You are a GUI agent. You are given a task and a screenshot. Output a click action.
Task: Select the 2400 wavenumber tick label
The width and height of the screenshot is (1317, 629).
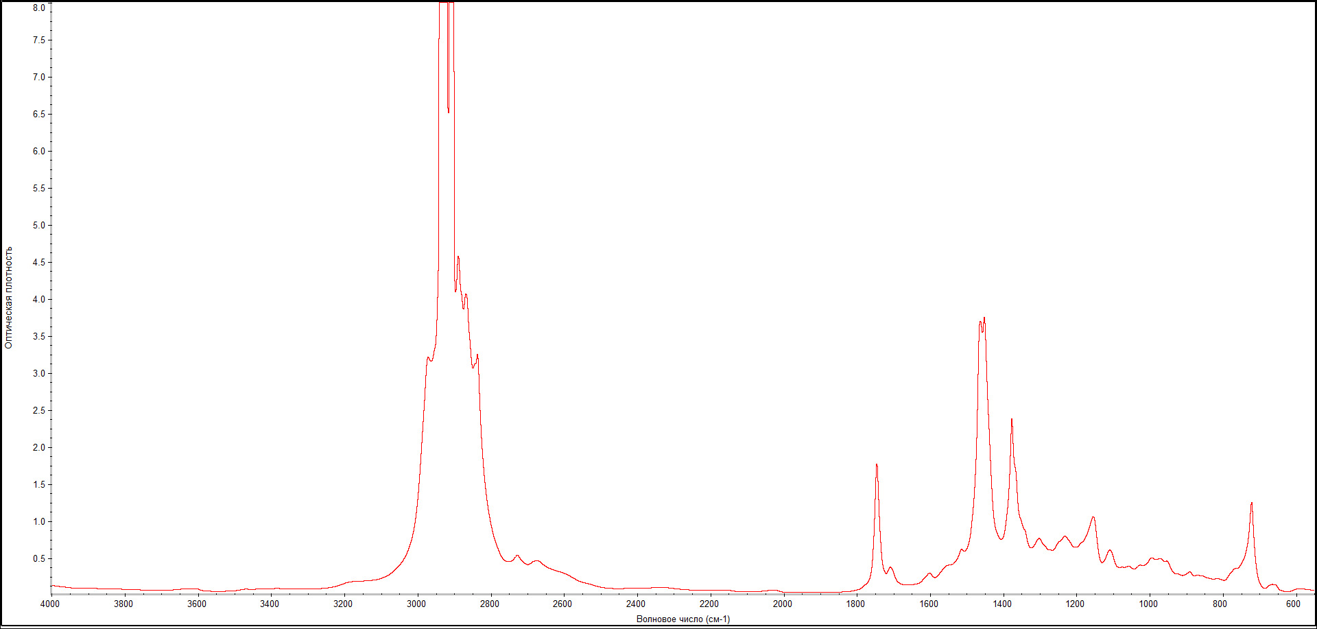coord(636,604)
